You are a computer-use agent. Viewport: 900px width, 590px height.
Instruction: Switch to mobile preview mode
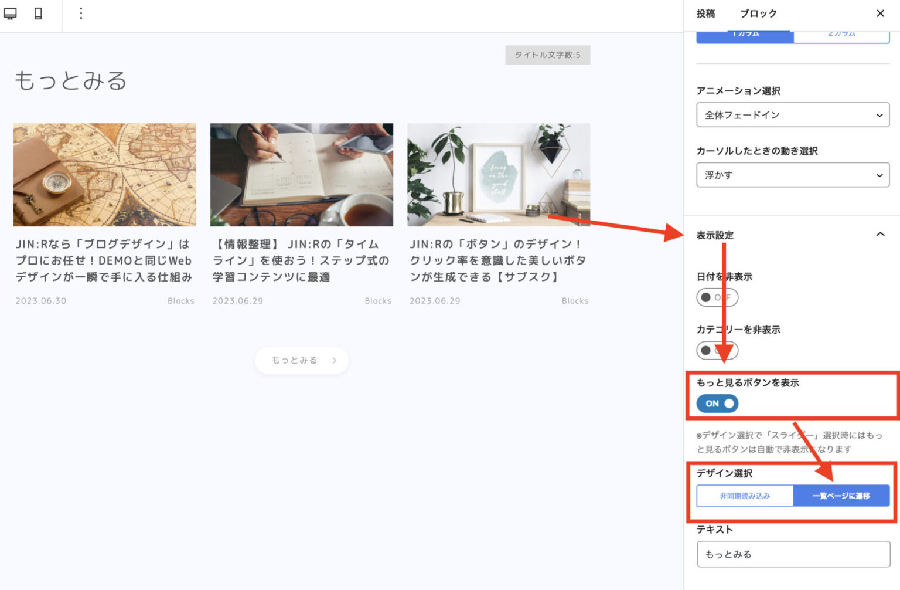[37, 13]
